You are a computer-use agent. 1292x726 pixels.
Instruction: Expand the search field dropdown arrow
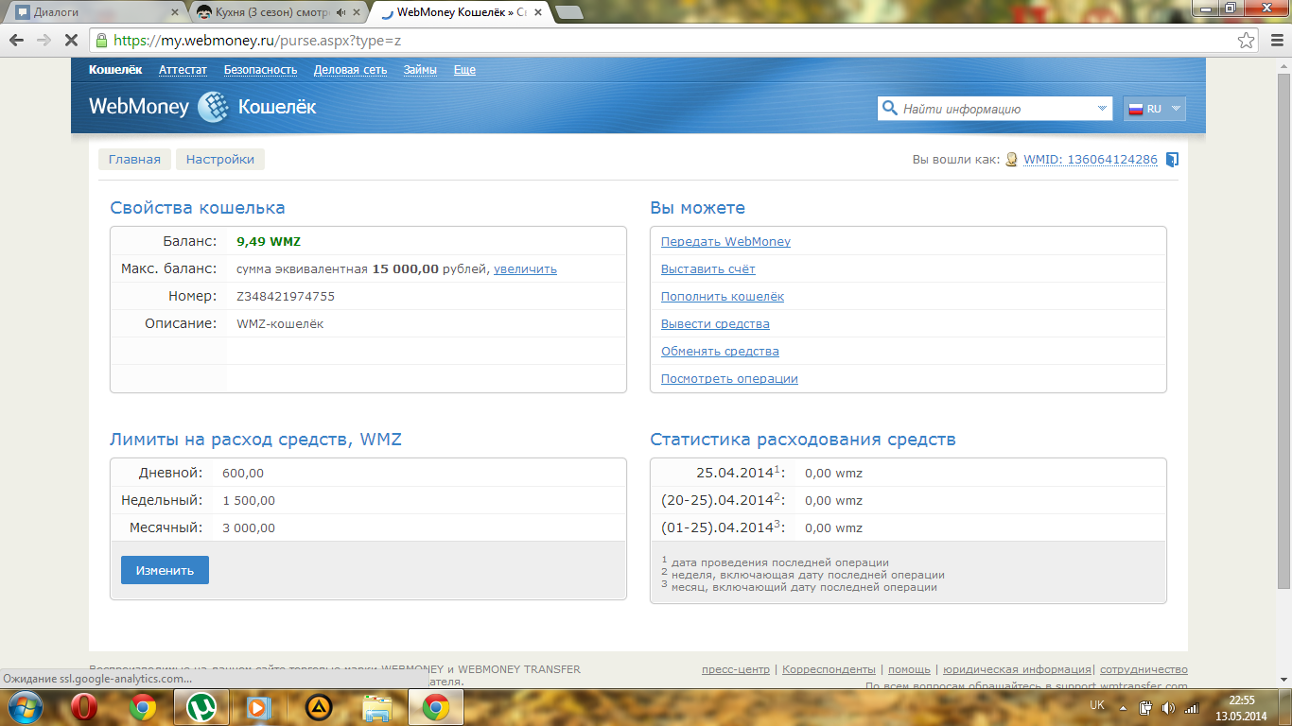click(1102, 109)
